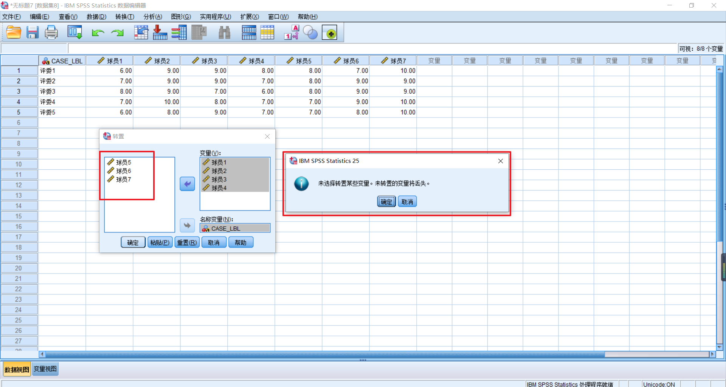Click the vertical scrollbar down arrow

(x=720, y=347)
